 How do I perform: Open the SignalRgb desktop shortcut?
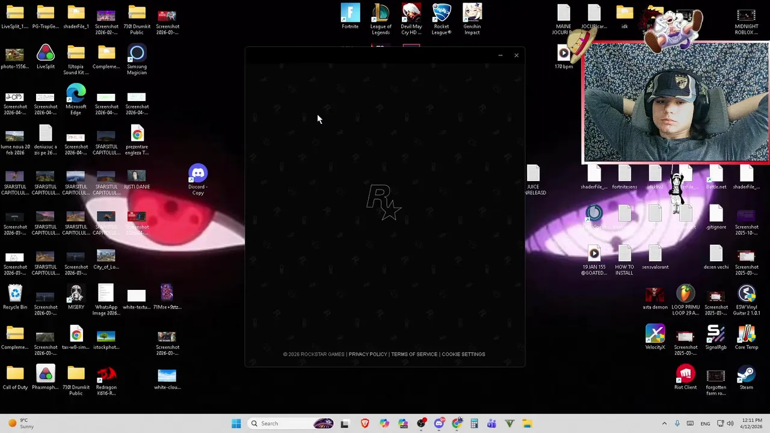click(716, 338)
